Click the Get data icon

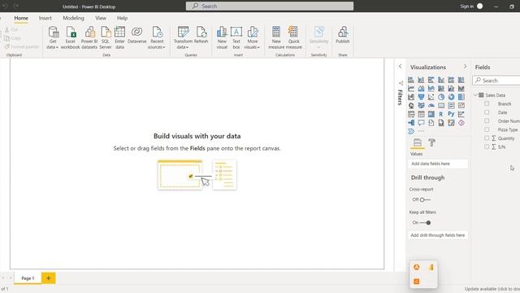(x=53, y=33)
